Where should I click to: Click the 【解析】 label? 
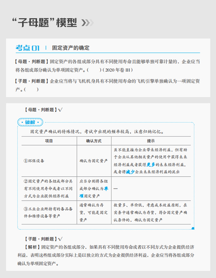pos(32,247)
